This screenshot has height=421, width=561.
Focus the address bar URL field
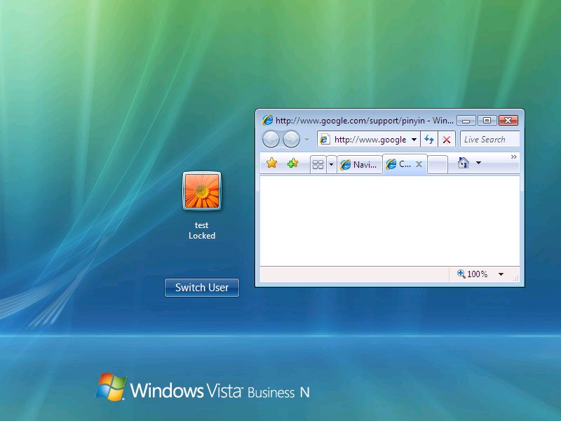[370, 139]
